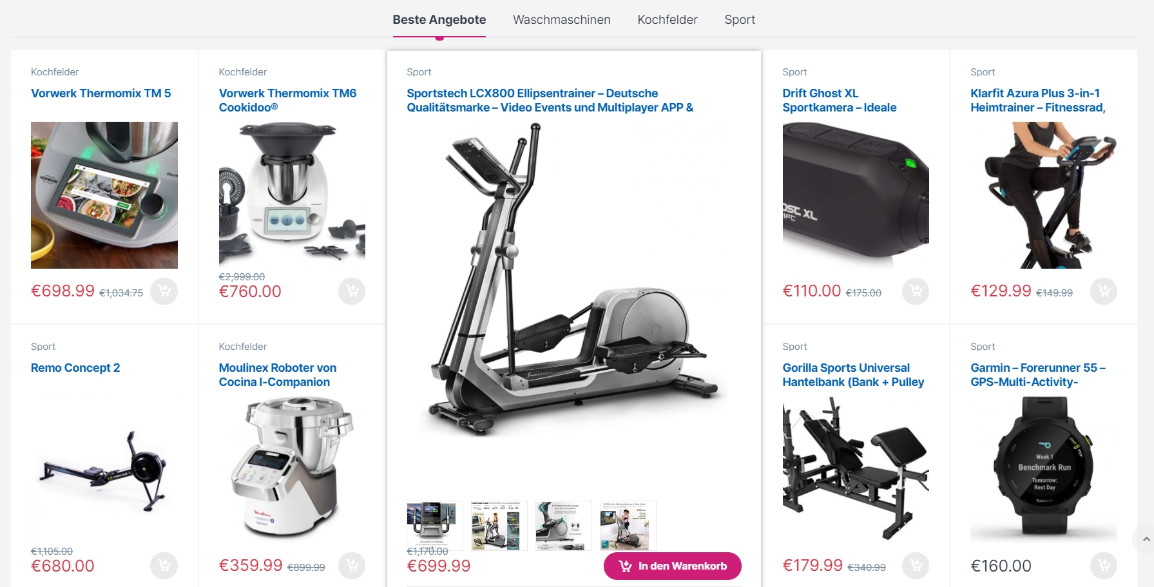
Task: Add Garmin Forerunner 55 to cart
Action: point(1104,566)
